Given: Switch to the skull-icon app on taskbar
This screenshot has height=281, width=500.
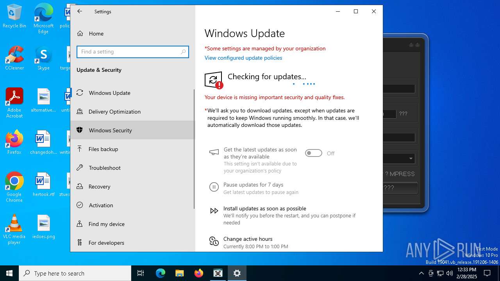Looking at the screenshot, I should tap(218, 273).
